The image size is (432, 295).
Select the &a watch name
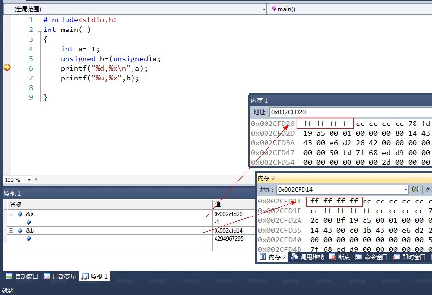point(30,214)
